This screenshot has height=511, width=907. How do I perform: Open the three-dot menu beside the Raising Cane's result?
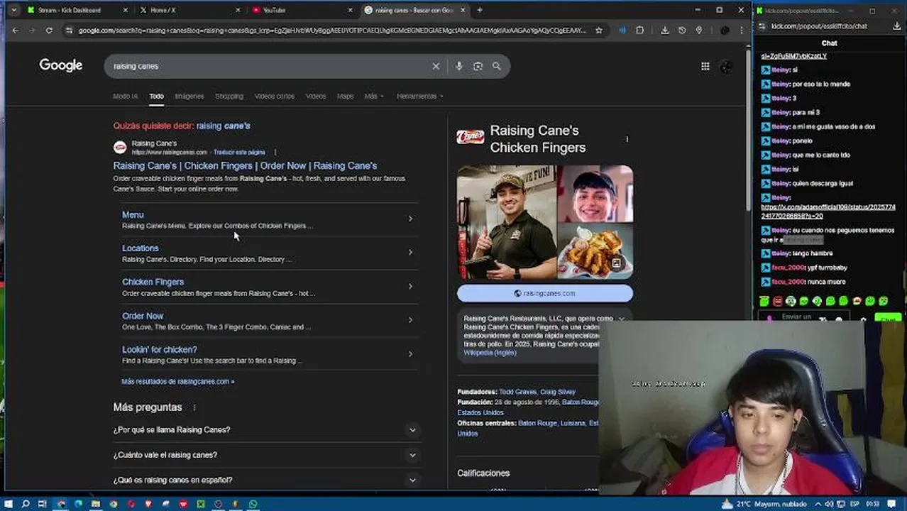coord(275,152)
